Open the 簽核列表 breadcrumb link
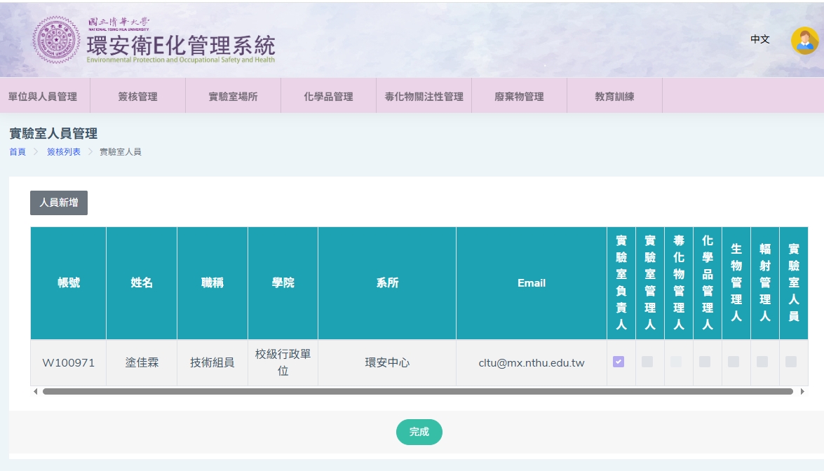The width and height of the screenshot is (824, 471). (64, 151)
